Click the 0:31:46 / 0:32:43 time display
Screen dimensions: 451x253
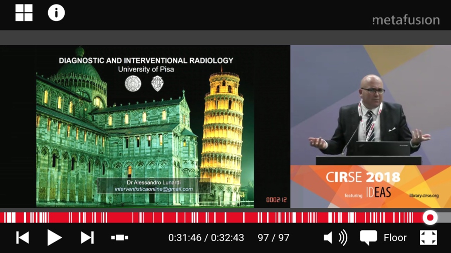tap(206, 237)
